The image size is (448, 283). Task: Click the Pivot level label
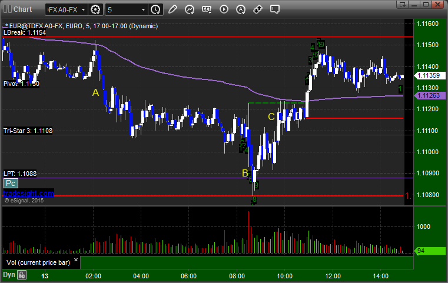[x=21, y=84]
